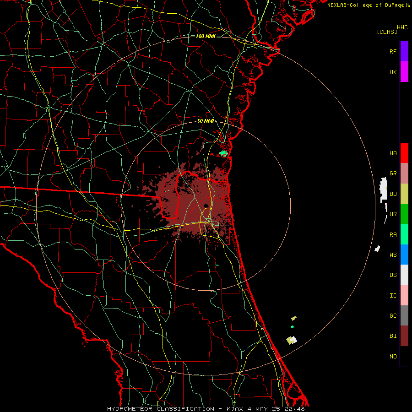412x412 pixels.
Task: Click the 100 NMI range ring label
Action: pos(206,36)
